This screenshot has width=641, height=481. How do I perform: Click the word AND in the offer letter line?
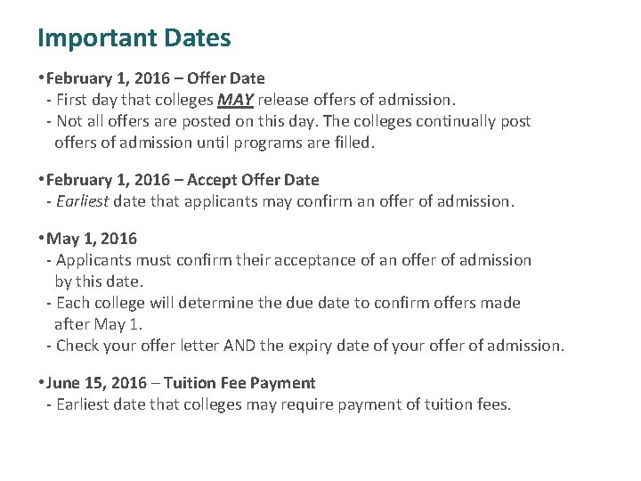(x=239, y=346)
